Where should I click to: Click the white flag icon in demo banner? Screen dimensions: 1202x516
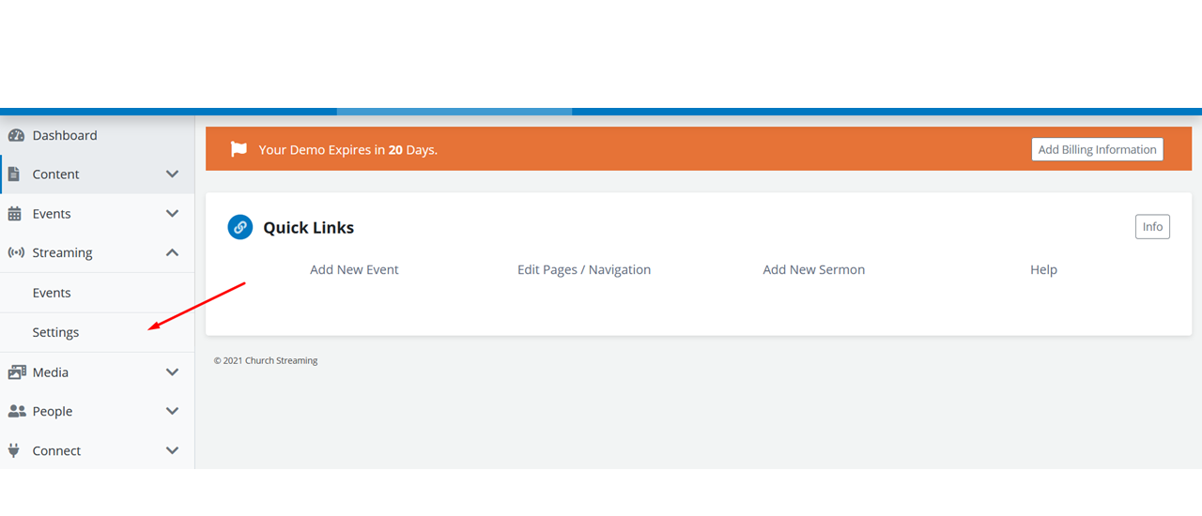pyautogui.click(x=239, y=149)
